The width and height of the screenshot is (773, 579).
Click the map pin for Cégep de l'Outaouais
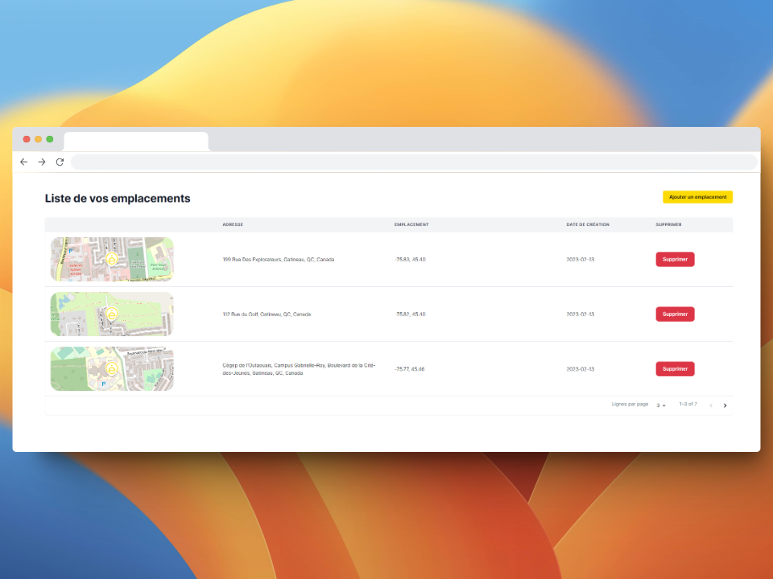click(x=112, y=368)
